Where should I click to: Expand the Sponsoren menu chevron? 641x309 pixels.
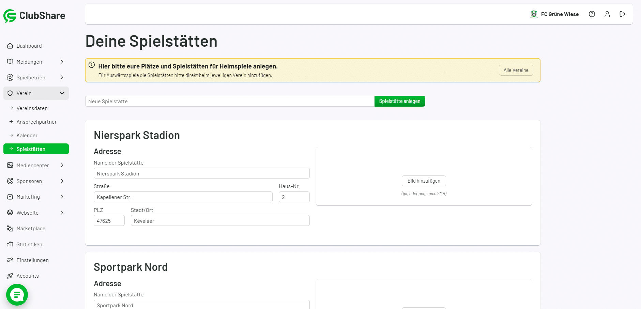[62, 181]
